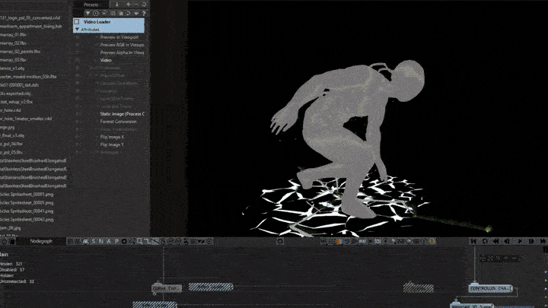Select resource Spritesheet_00041.png
Viewport: 548px width, 308px height.
click(27, 211)
